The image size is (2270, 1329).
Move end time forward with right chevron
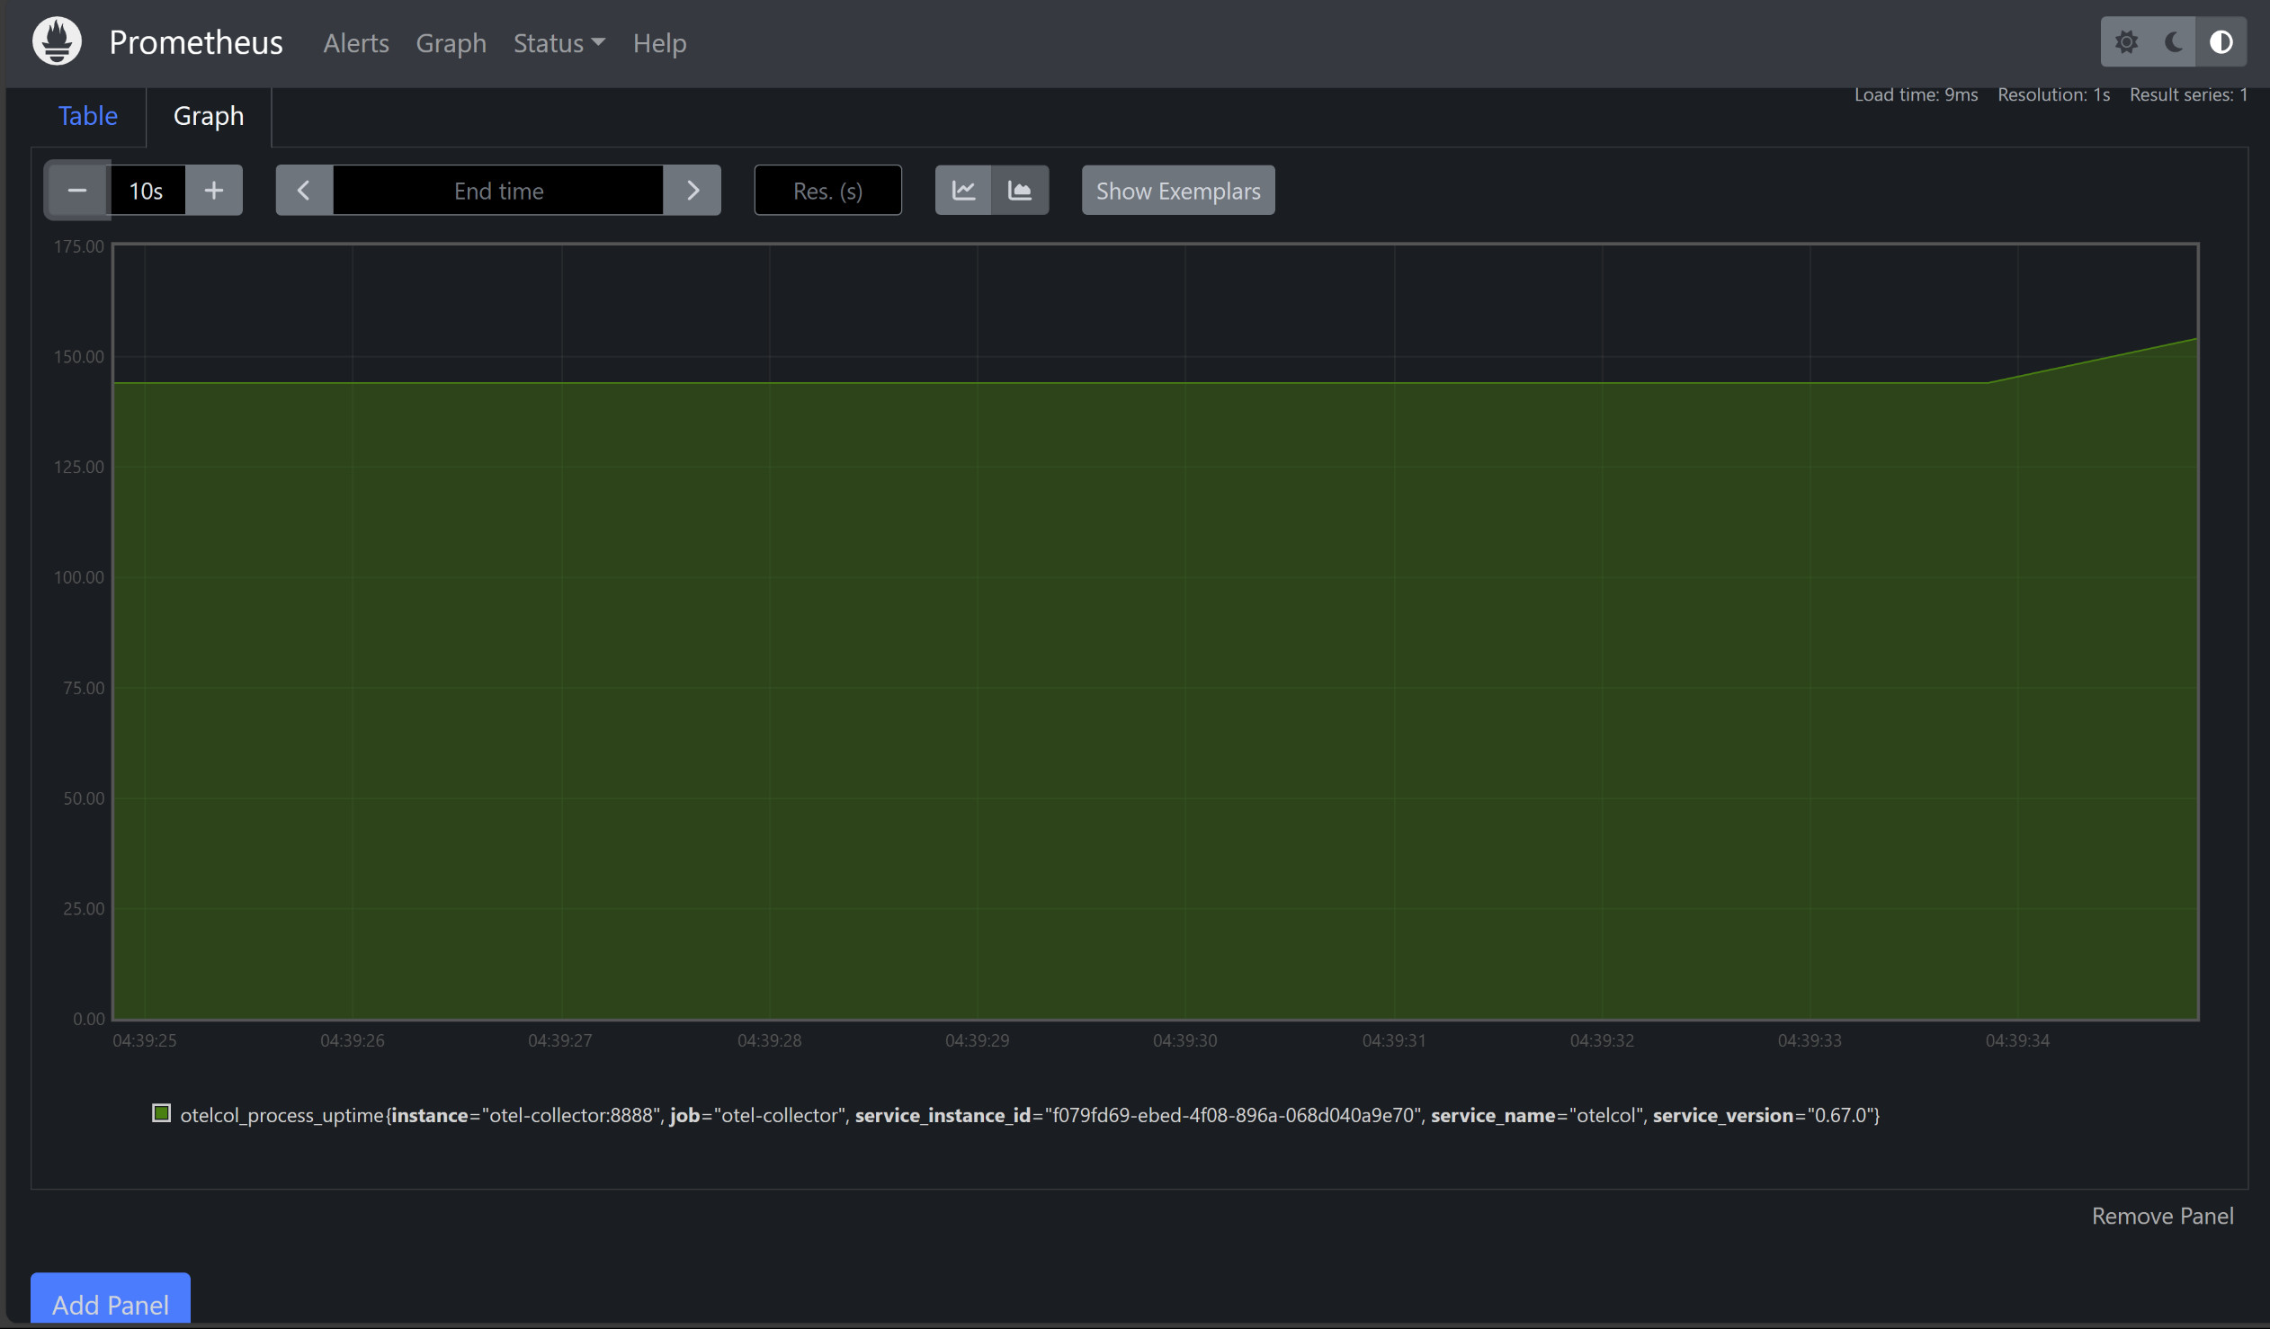692,190
